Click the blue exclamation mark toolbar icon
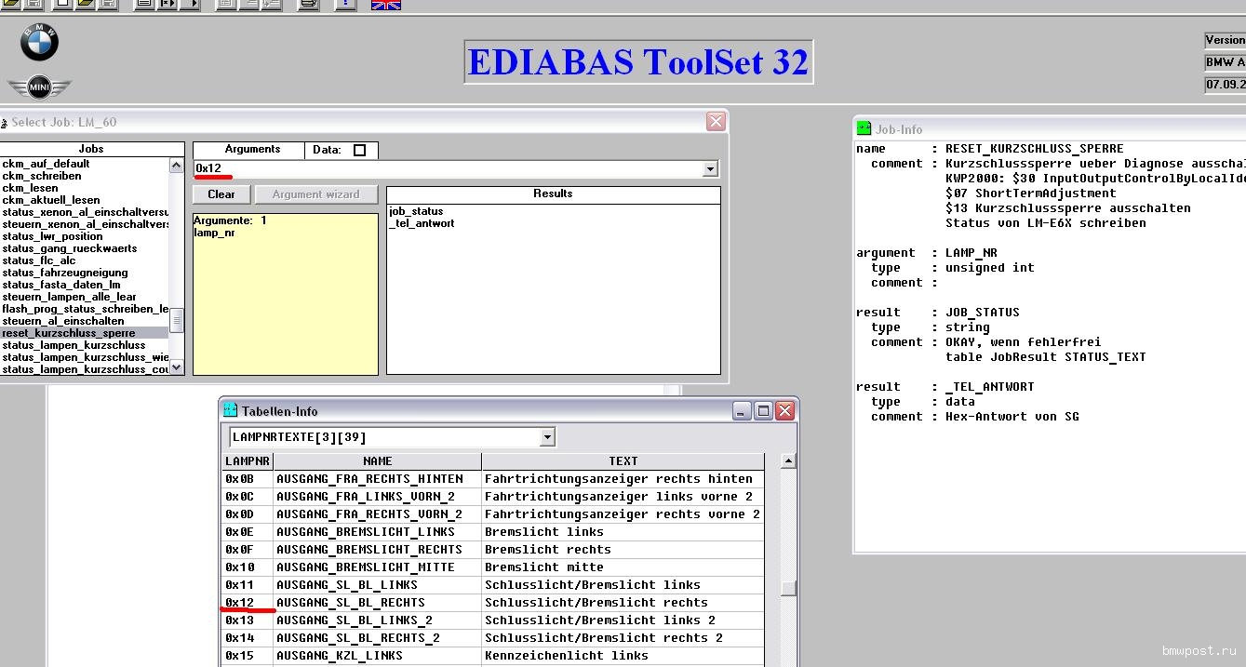 point(345,5)
